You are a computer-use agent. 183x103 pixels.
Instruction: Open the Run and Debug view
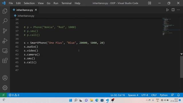coord(5,41)
